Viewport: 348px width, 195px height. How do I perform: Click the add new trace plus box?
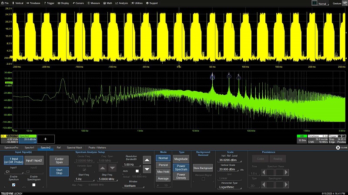pyautogui.click(x=45, y=139)
